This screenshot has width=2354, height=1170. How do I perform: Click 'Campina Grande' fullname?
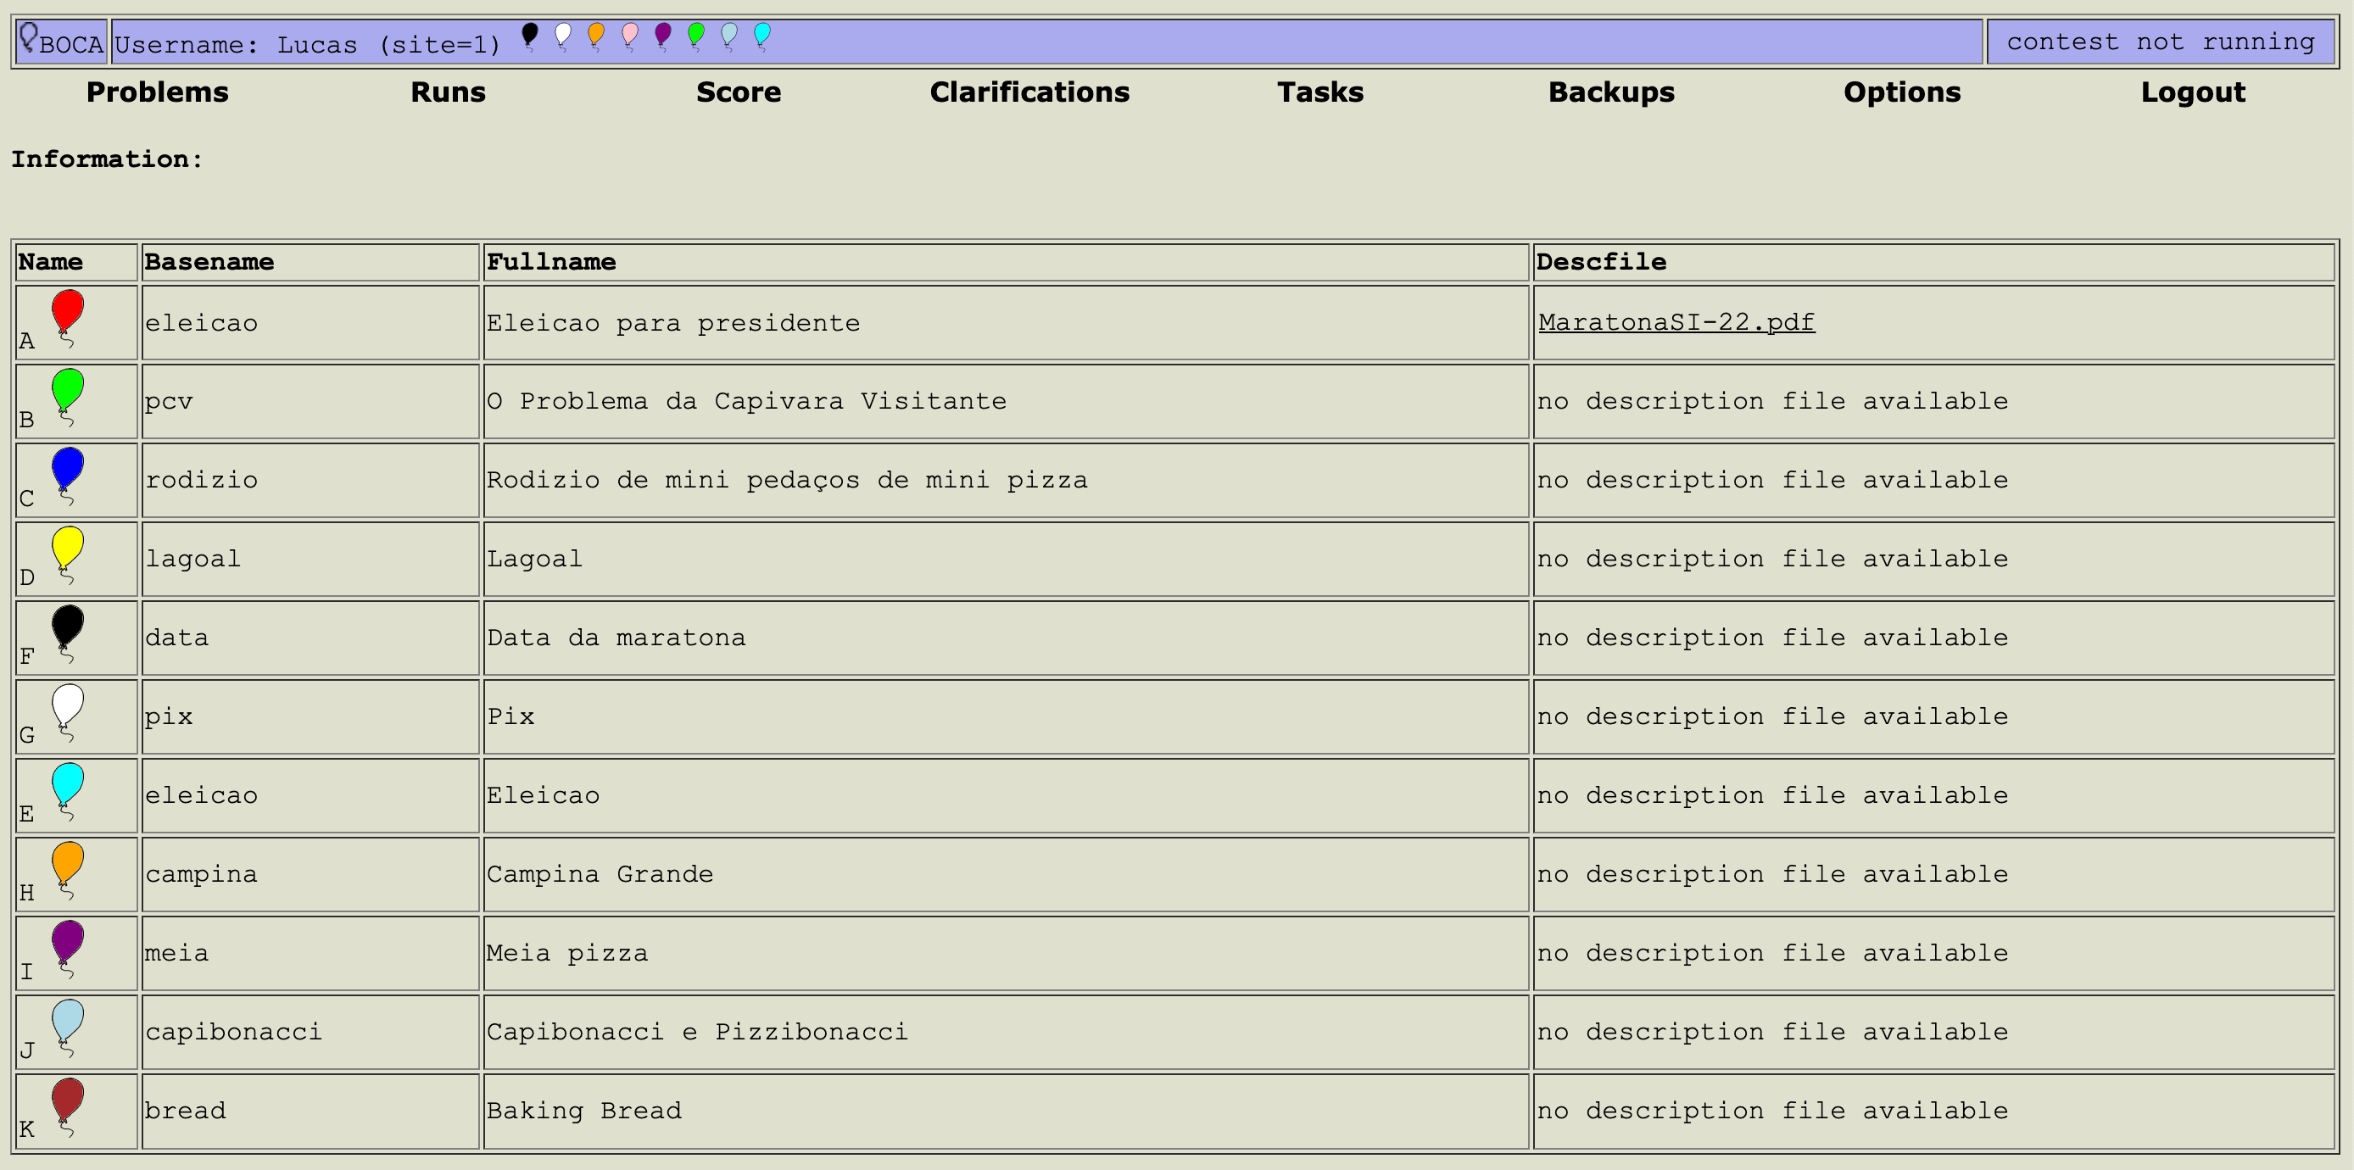click(x=600, y=875)
